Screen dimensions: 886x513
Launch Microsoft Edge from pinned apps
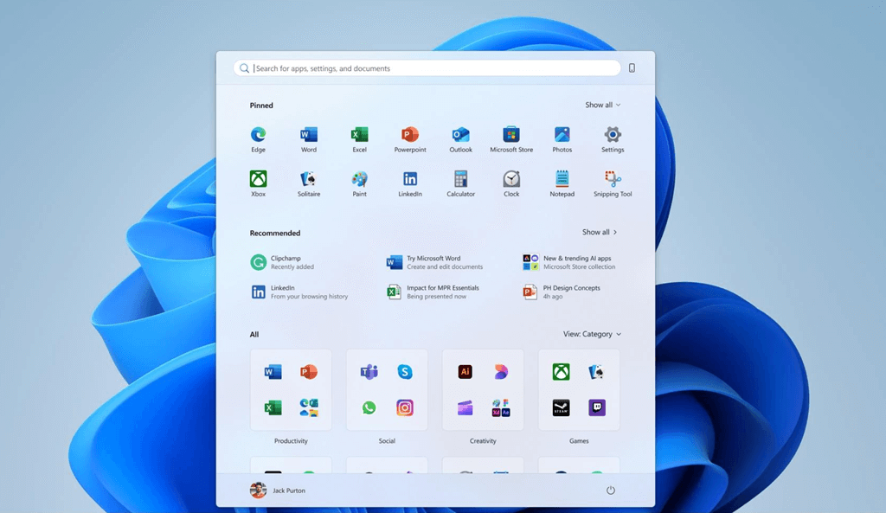tap(257, 135)
